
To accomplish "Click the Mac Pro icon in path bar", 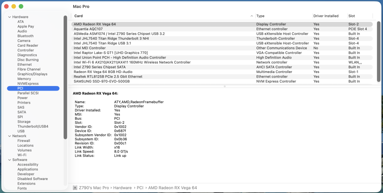I will (x=75, y=188).
